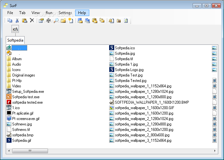The width and height of the screenshot is (224, 160).
Task: Click the S icon of Softpedia.gif
Action: point(9,140)
